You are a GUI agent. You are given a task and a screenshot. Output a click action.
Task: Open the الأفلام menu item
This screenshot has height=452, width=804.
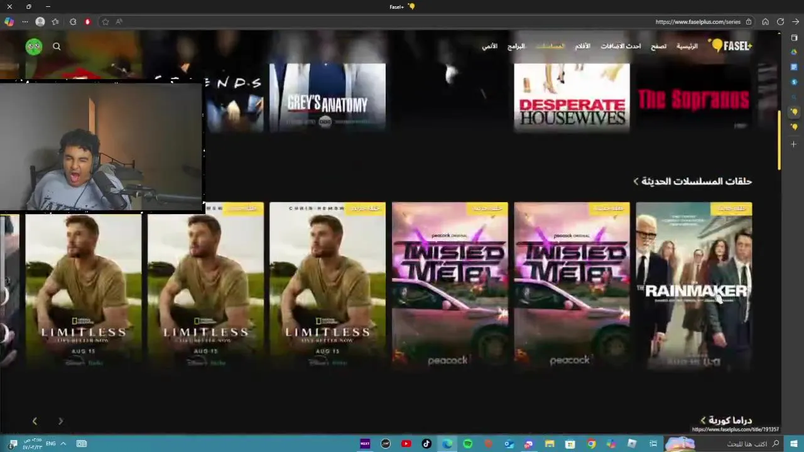point(583,46)
